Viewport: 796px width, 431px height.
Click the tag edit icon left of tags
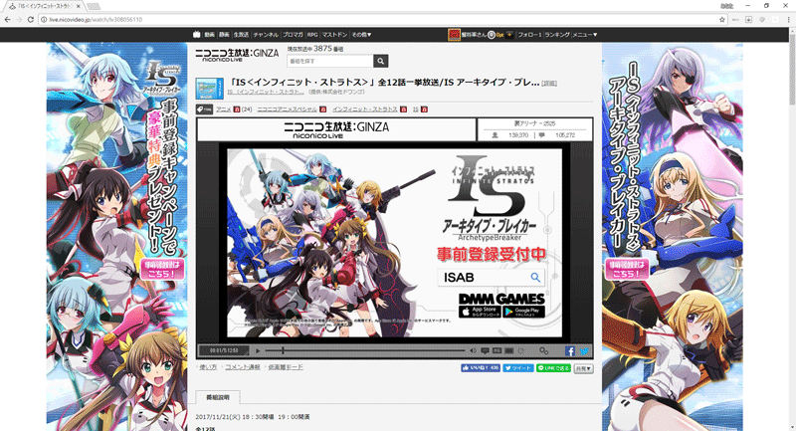tap(204, 109)
